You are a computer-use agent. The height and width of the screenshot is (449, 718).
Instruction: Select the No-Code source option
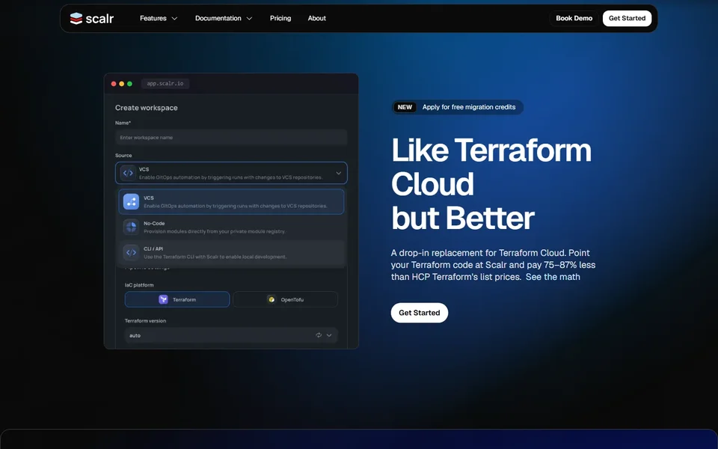tap(231, 227)
